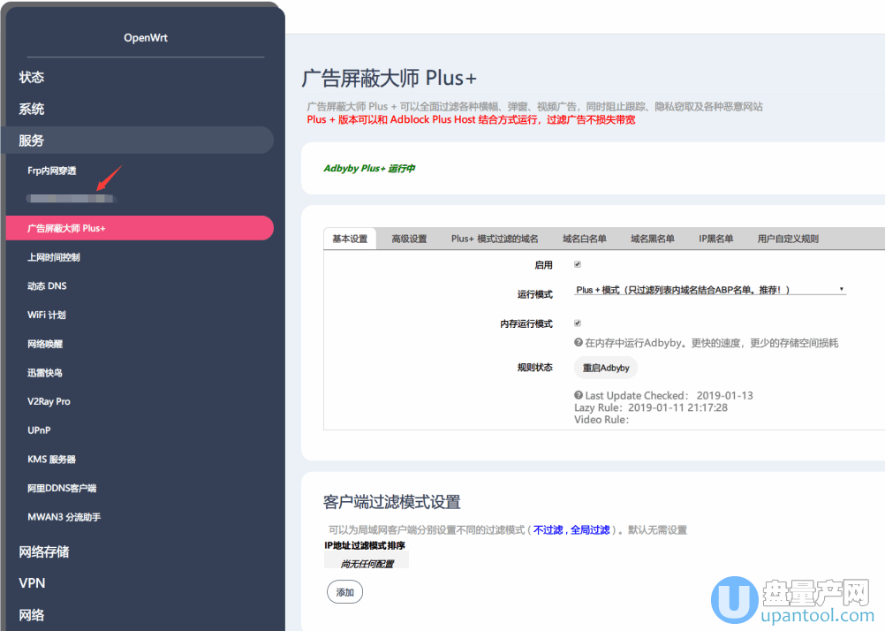Click the 重启Adbyby button
The width and height of the screenshot is (885, 631).
[606, 368]
